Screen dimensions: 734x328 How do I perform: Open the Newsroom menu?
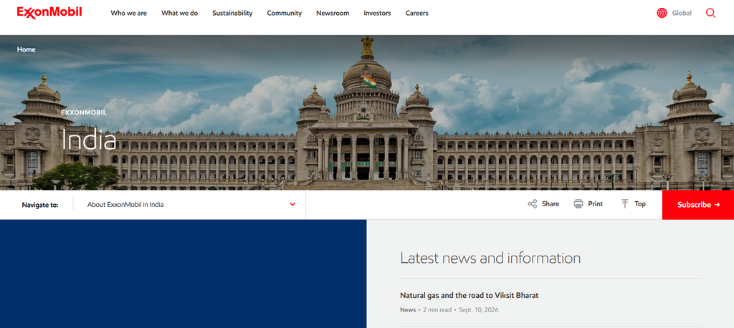click(x=333, y=13)
